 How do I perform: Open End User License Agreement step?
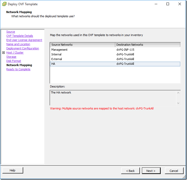click(x=24, y=40)
